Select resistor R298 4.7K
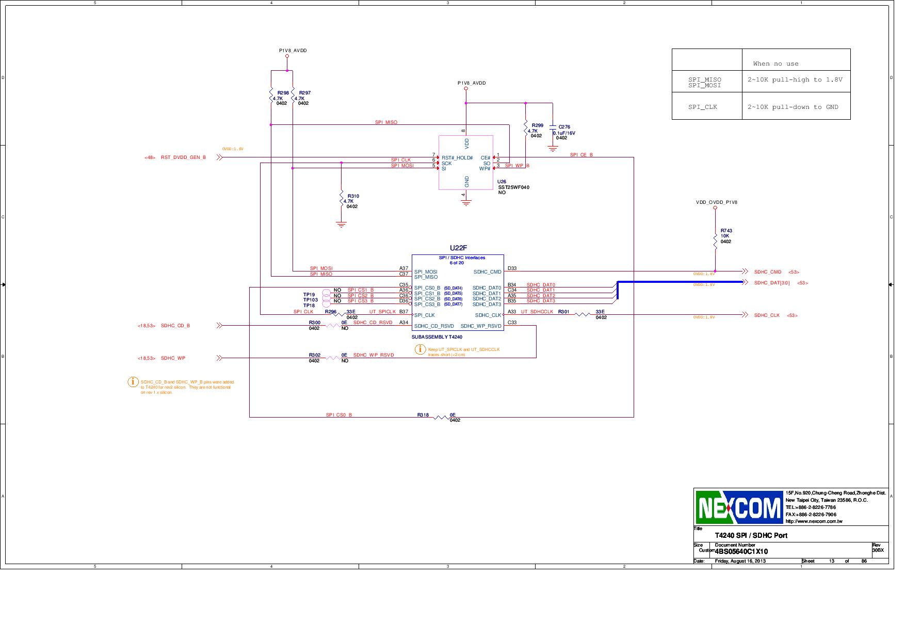905x640 pixels. (x=272, y=95)
